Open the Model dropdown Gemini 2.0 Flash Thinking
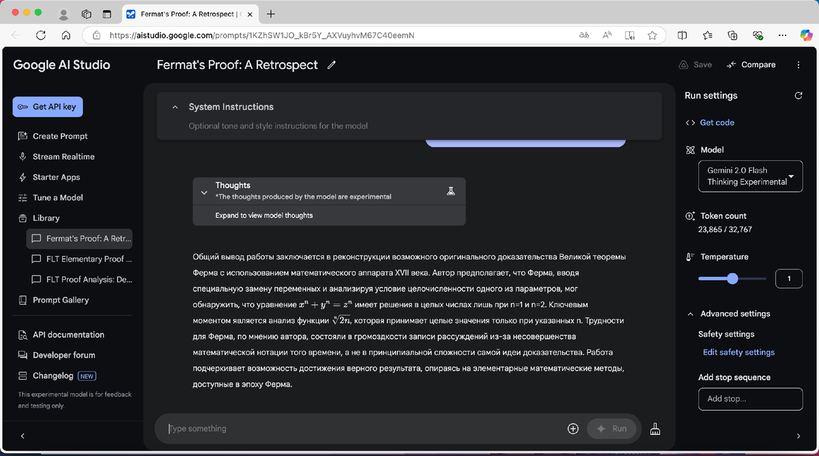This screenshot has width=819, height=456. point(751,176)
